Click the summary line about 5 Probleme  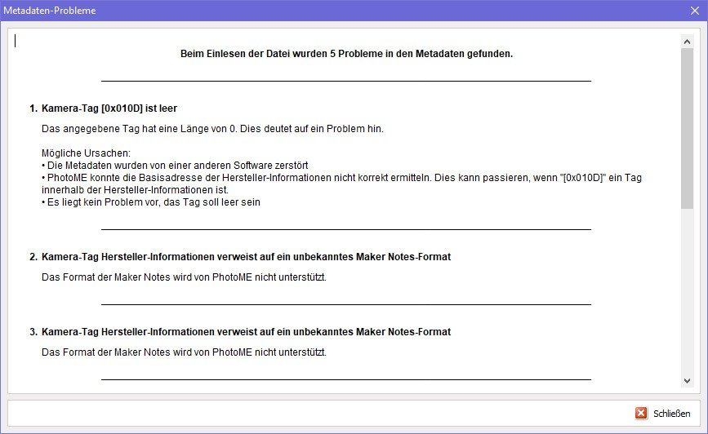346,54
